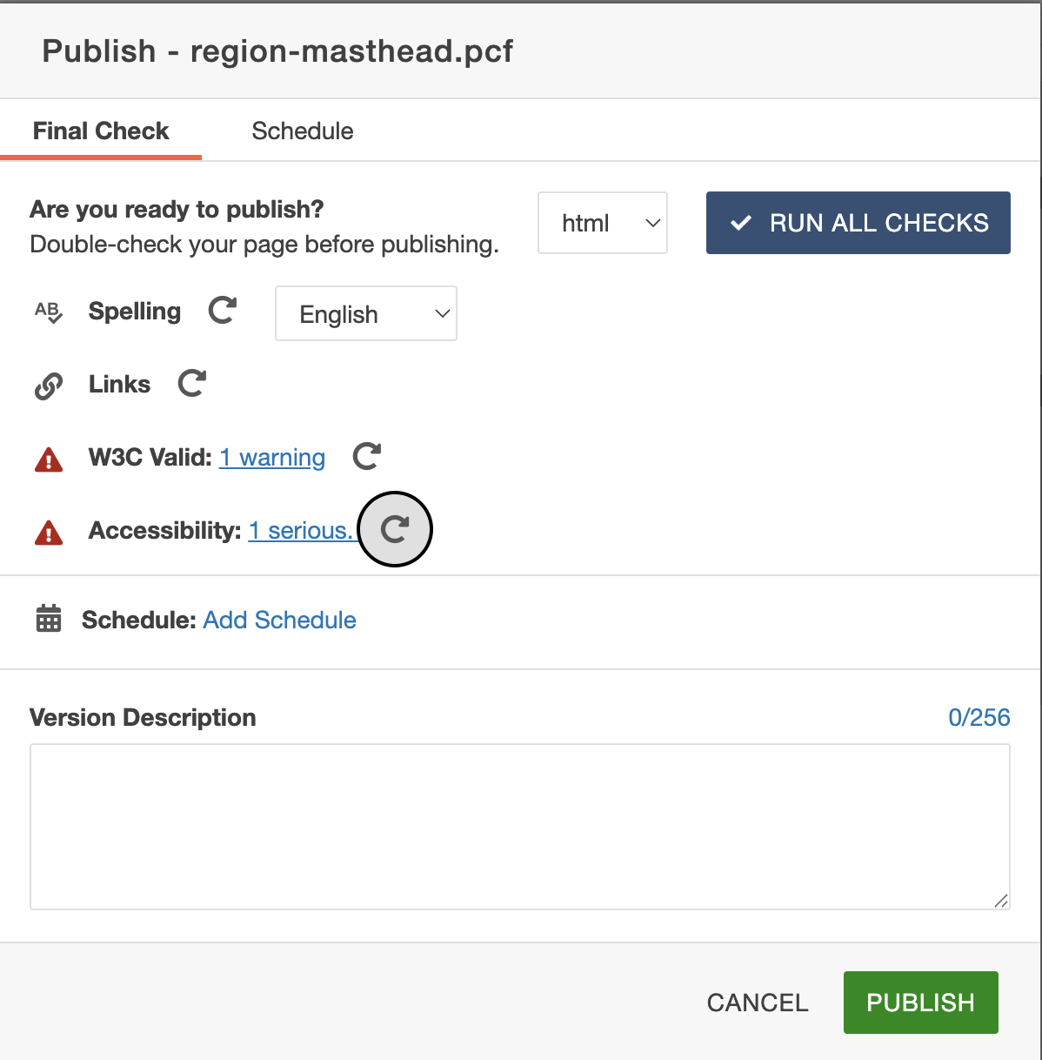The image size is (1042, 1060).
Task: Click the 'Schedule:' label text
Action: (139, 620)
